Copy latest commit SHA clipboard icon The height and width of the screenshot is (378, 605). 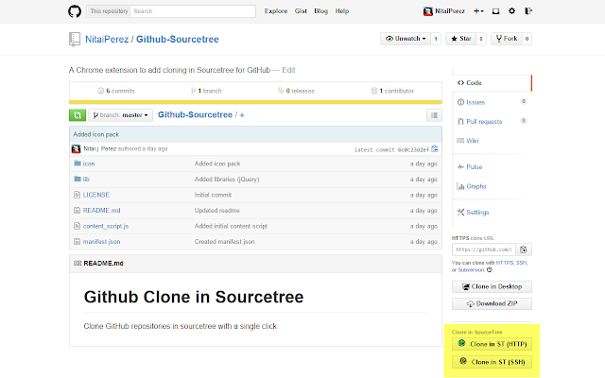point(435,149)
